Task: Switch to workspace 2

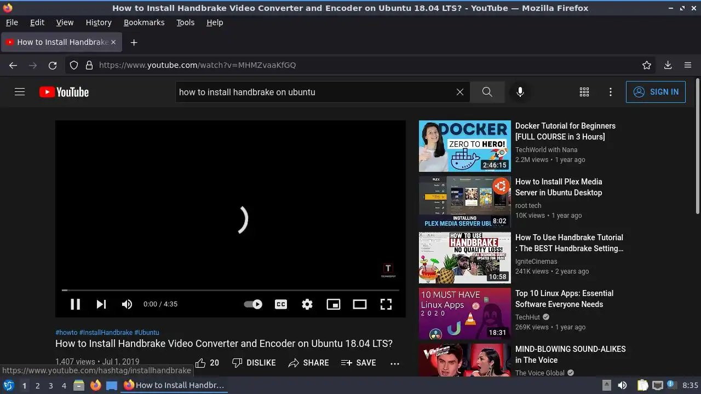Action: (37, 386)
